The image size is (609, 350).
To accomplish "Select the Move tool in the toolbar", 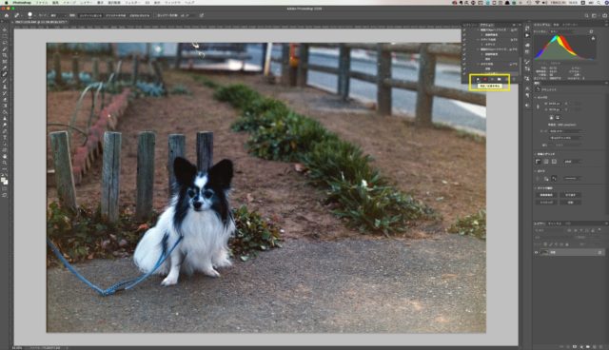I will (x=5, y=29).
